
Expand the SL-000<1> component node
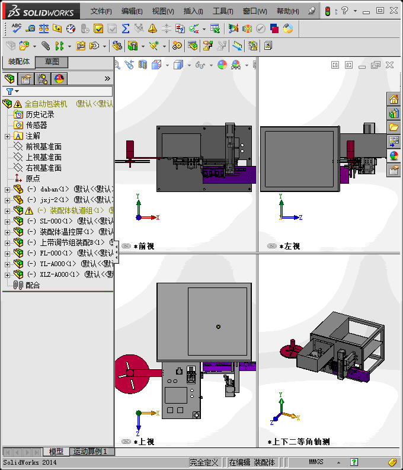pos(7,222)
